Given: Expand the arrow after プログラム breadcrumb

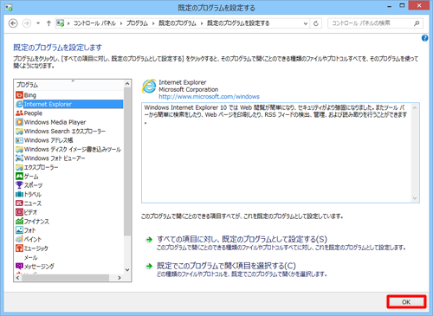Looking at the screenshot, I should click(x=153, y=23).
